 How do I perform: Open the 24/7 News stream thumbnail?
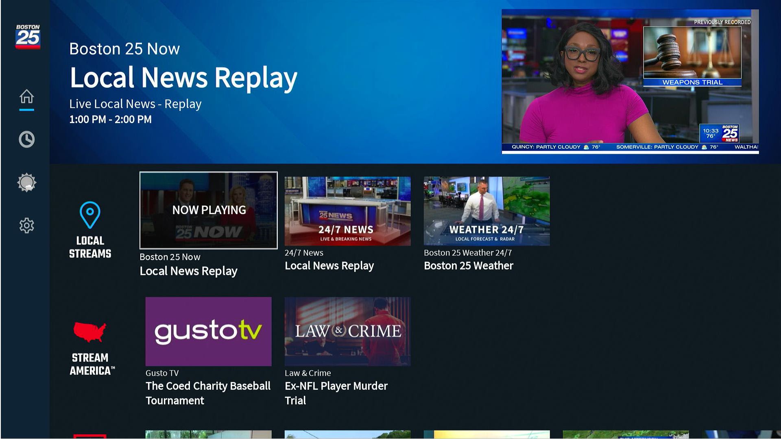[x=347, y=211]
